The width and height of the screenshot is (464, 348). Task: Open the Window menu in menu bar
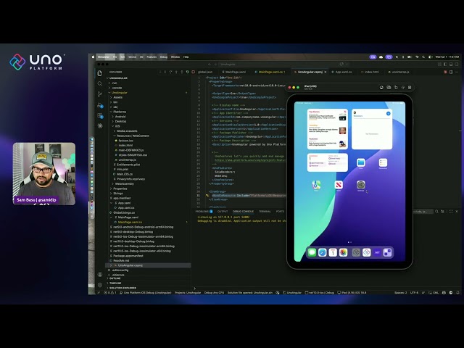coord(175,57)
